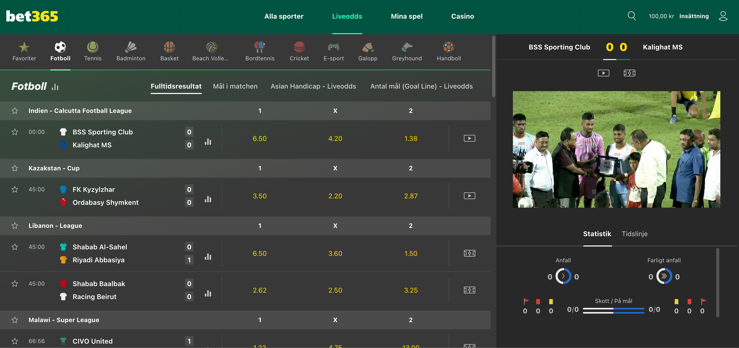The height and width of the screenshot is (348, 739).
Task: Bet on Shabab Baalbak win at 2.62
Action: click(259, 290)
